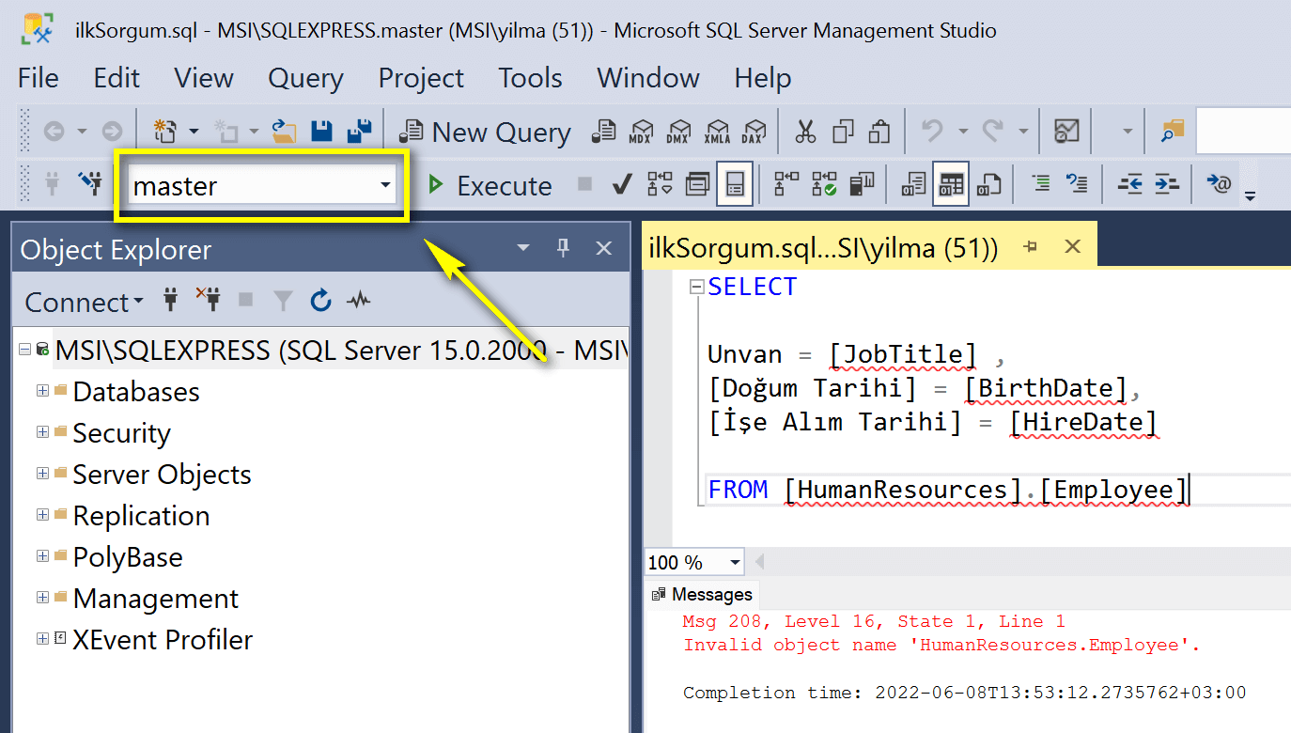Open the Query menu
This screenshot has height=733, width=1291.
click(305, 78)
